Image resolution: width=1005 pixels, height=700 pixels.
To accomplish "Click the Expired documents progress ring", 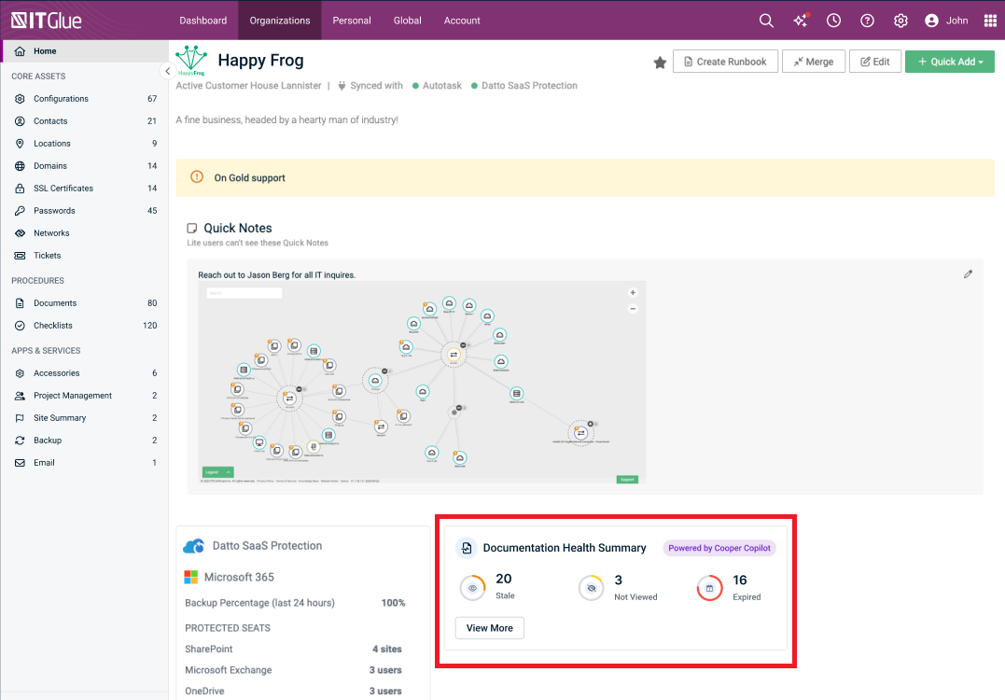I will (709, 588).
